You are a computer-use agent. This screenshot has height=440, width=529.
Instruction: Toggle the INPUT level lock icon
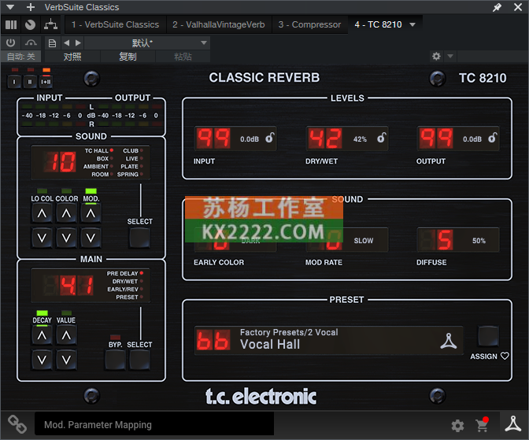click(269, 138)
